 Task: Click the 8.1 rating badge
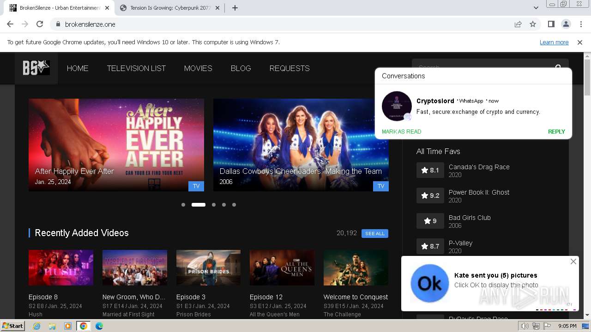point(430,170)
